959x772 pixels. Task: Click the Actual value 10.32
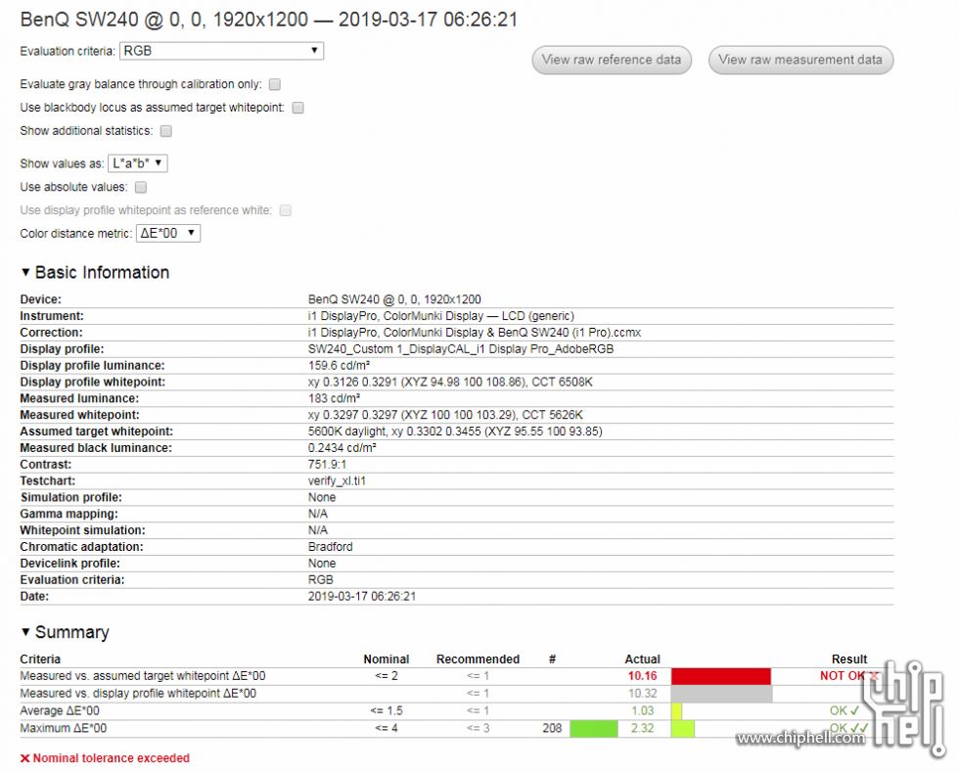(642, 694)
